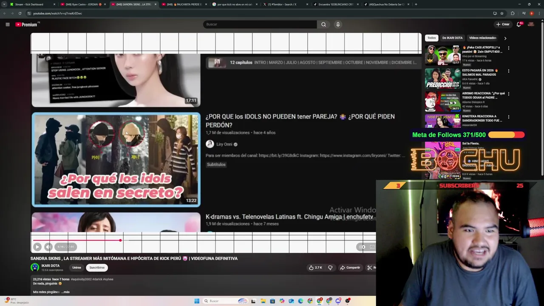Start voice search with microphone icon
This screenshot has width=544, height=306.
coord(338,24)
